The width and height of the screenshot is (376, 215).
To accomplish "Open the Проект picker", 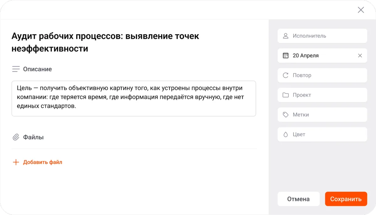I will [322, 95].
